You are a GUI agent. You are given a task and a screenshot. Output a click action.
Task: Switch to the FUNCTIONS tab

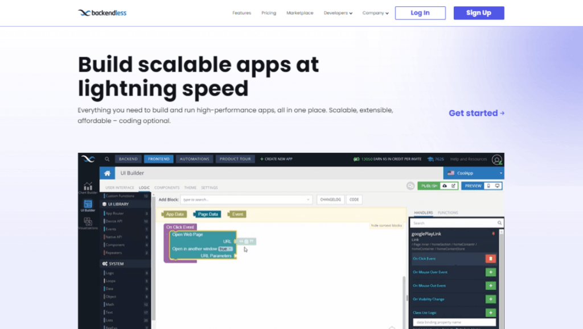point(447,212)
